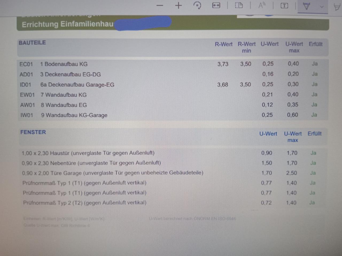Click the AD01 Deckenaufbau EG-DG row
This screenshot has width=342, height=256.
coord(70,75)
